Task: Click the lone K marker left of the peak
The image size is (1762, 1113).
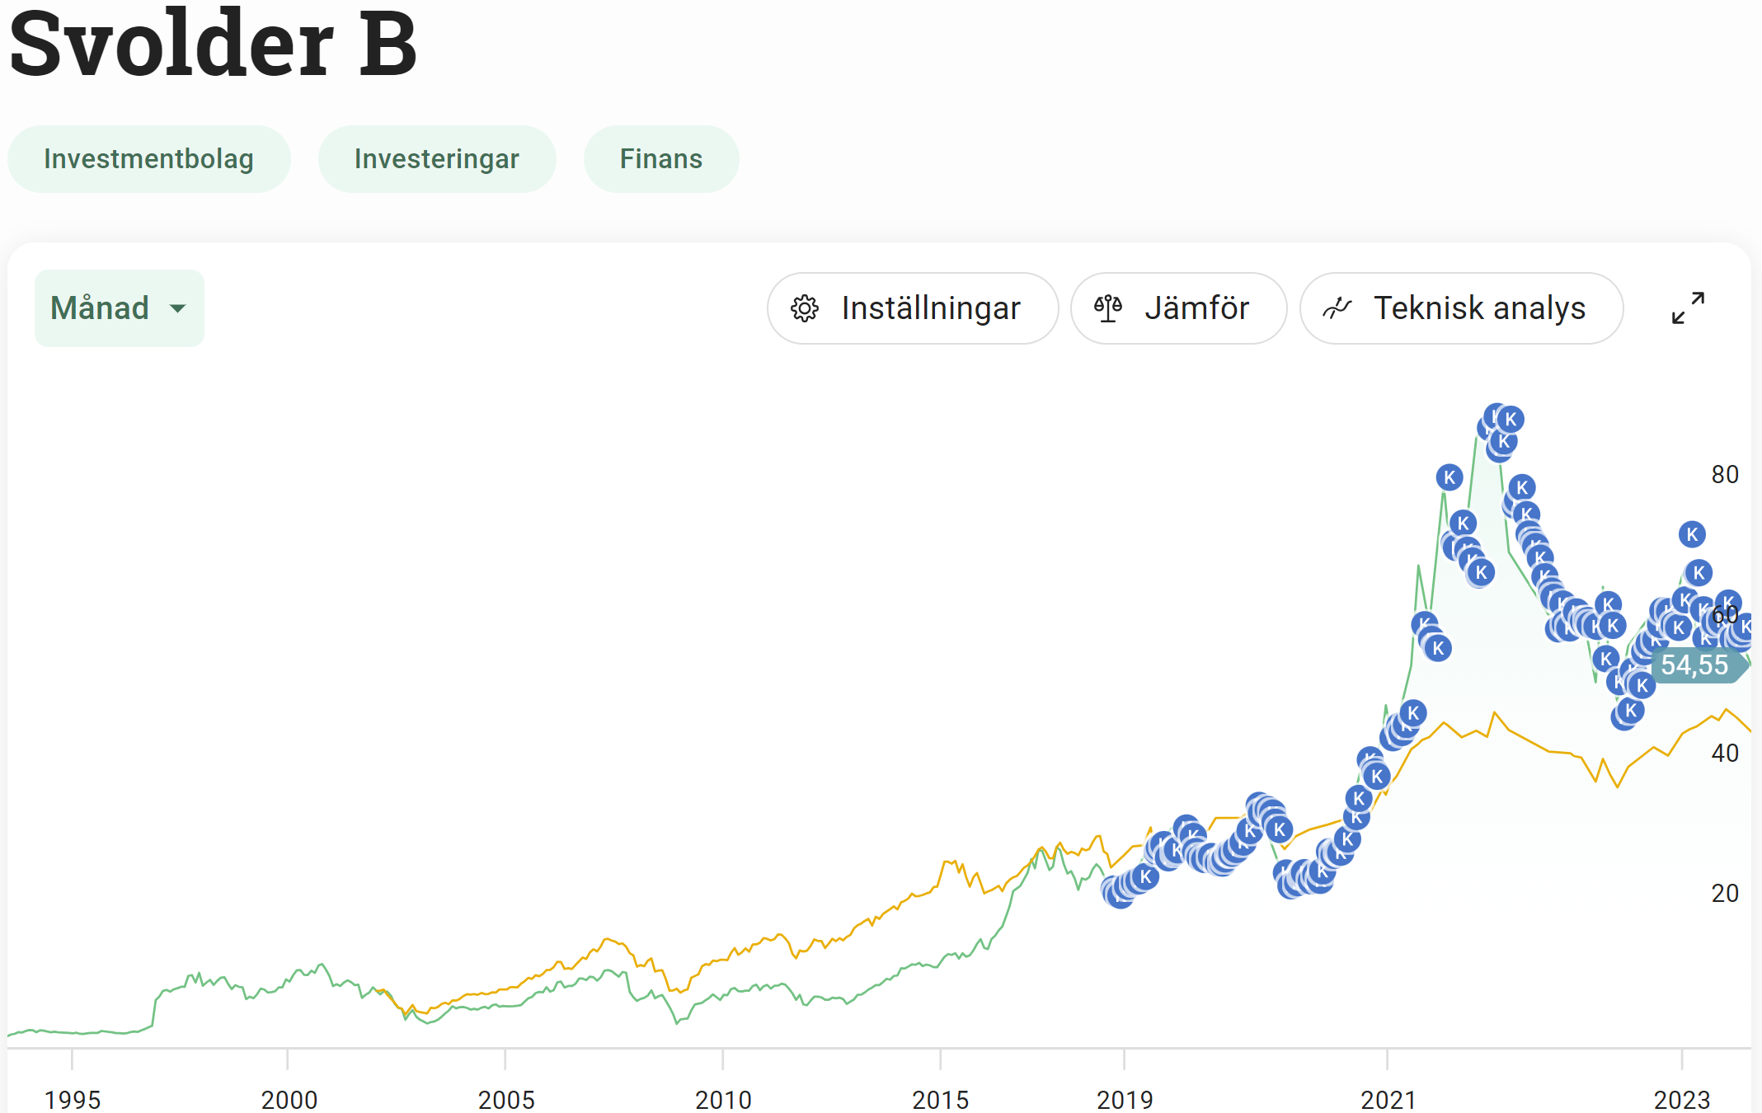Action: tap(1449, 477)
